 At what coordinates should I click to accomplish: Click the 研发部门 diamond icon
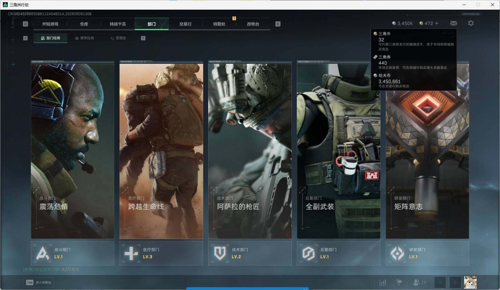[x=397, y=253]
